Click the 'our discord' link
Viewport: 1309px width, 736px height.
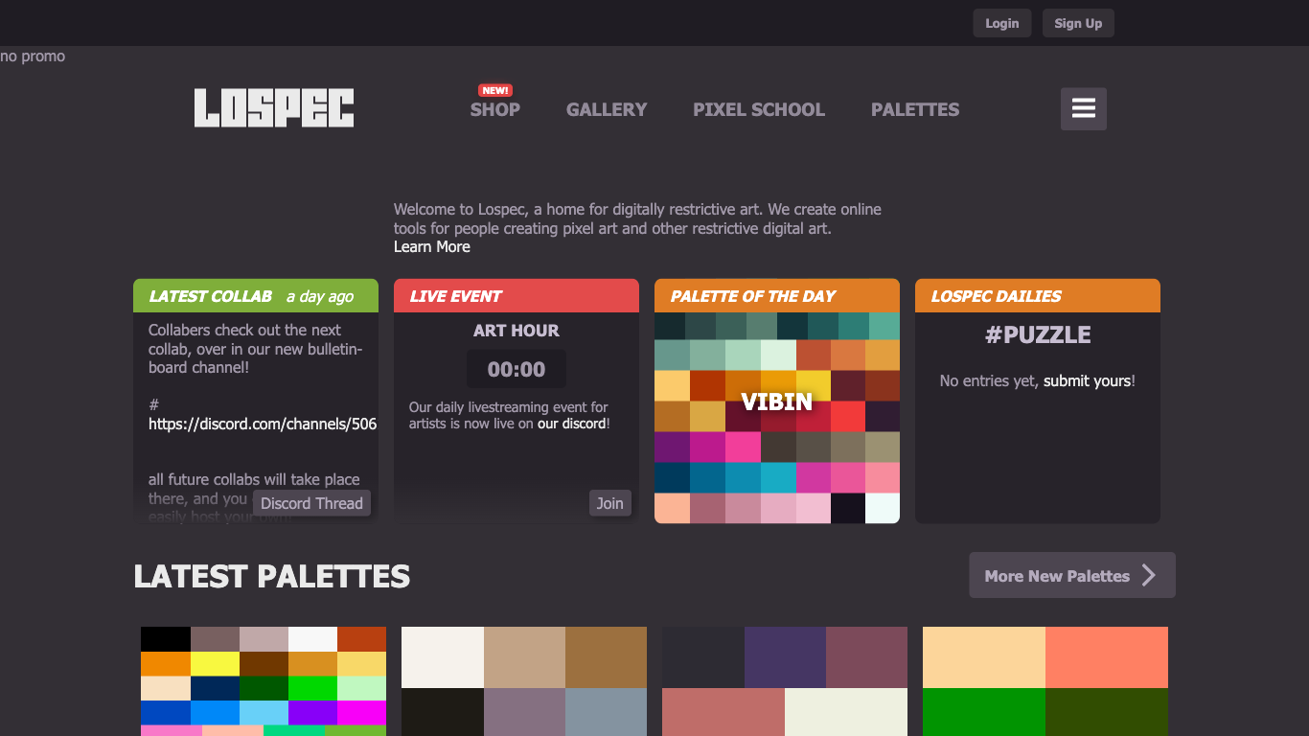[x=572, y=424]
